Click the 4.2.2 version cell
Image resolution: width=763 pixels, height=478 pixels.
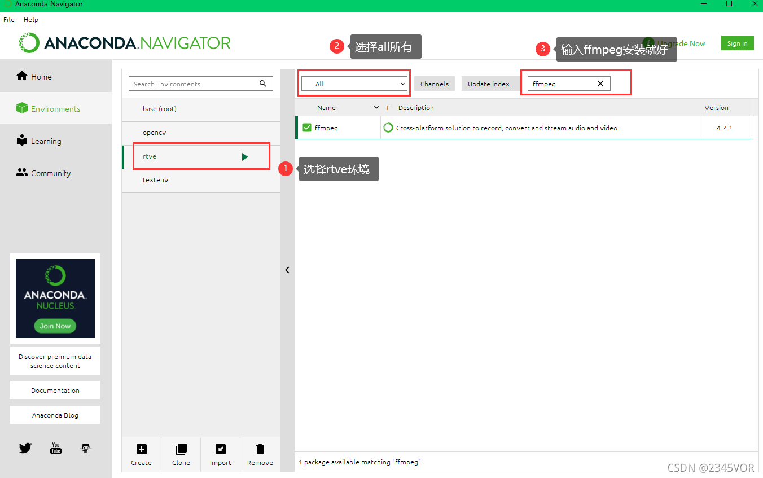[x=724, y=128]
